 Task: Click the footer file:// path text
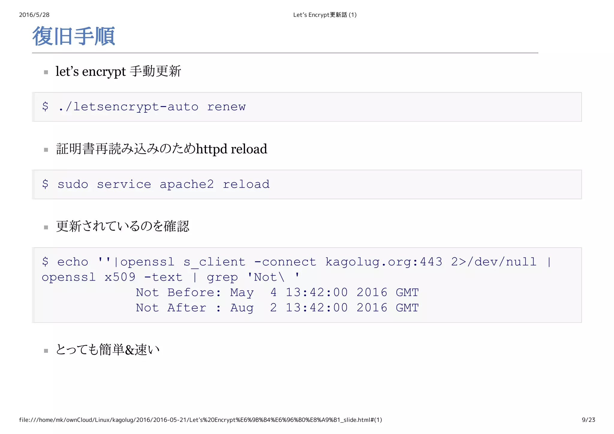(201, 420)
